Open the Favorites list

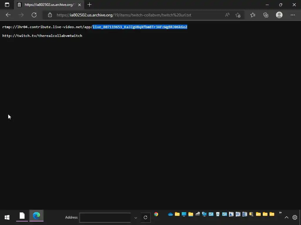click(253, 15)
